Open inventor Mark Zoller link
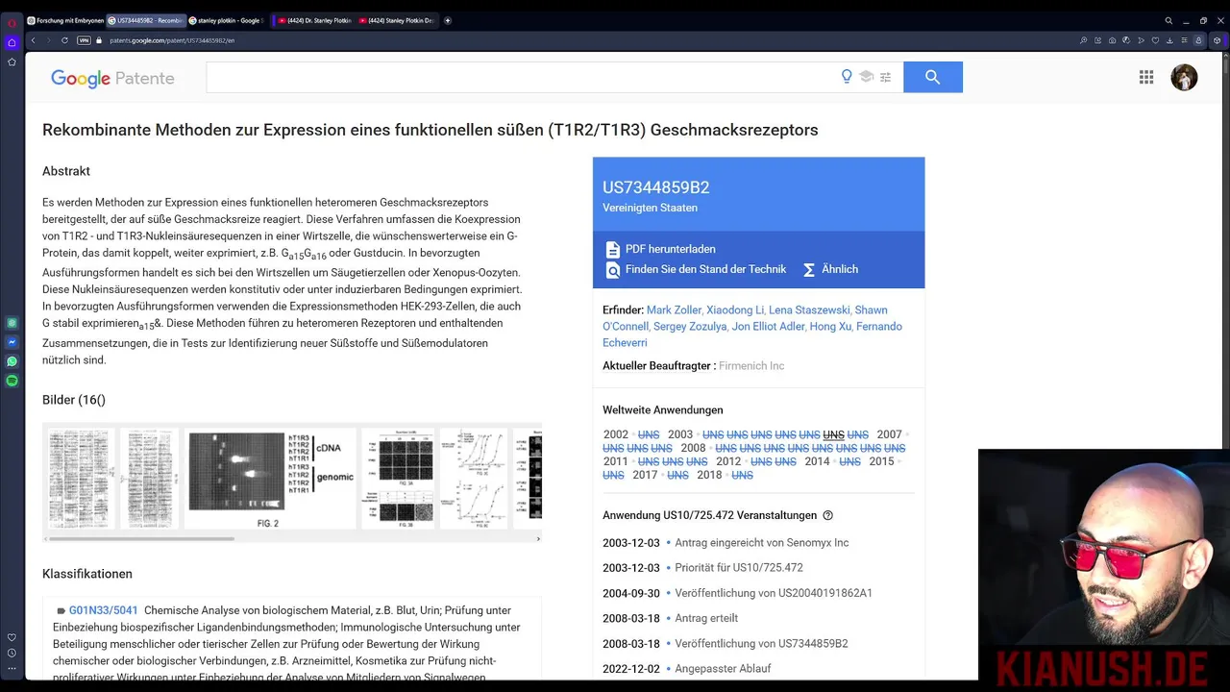This screenshot has height=692, width=1230. (673, 310)
